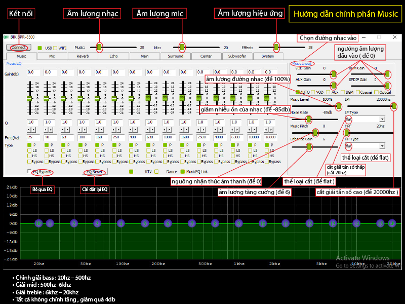Select AUX music input source

[x=328, y=92]
